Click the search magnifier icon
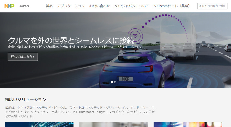This screenshot has width=231, height=127. pos(200,6)
